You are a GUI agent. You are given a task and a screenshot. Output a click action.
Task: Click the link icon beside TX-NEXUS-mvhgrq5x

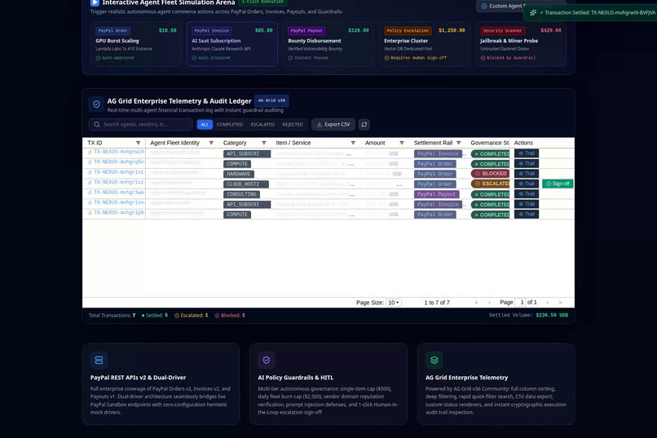click(x=90, y=162)
